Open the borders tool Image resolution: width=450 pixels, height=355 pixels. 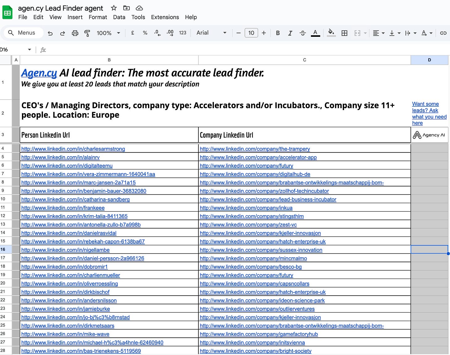(344, 33)
